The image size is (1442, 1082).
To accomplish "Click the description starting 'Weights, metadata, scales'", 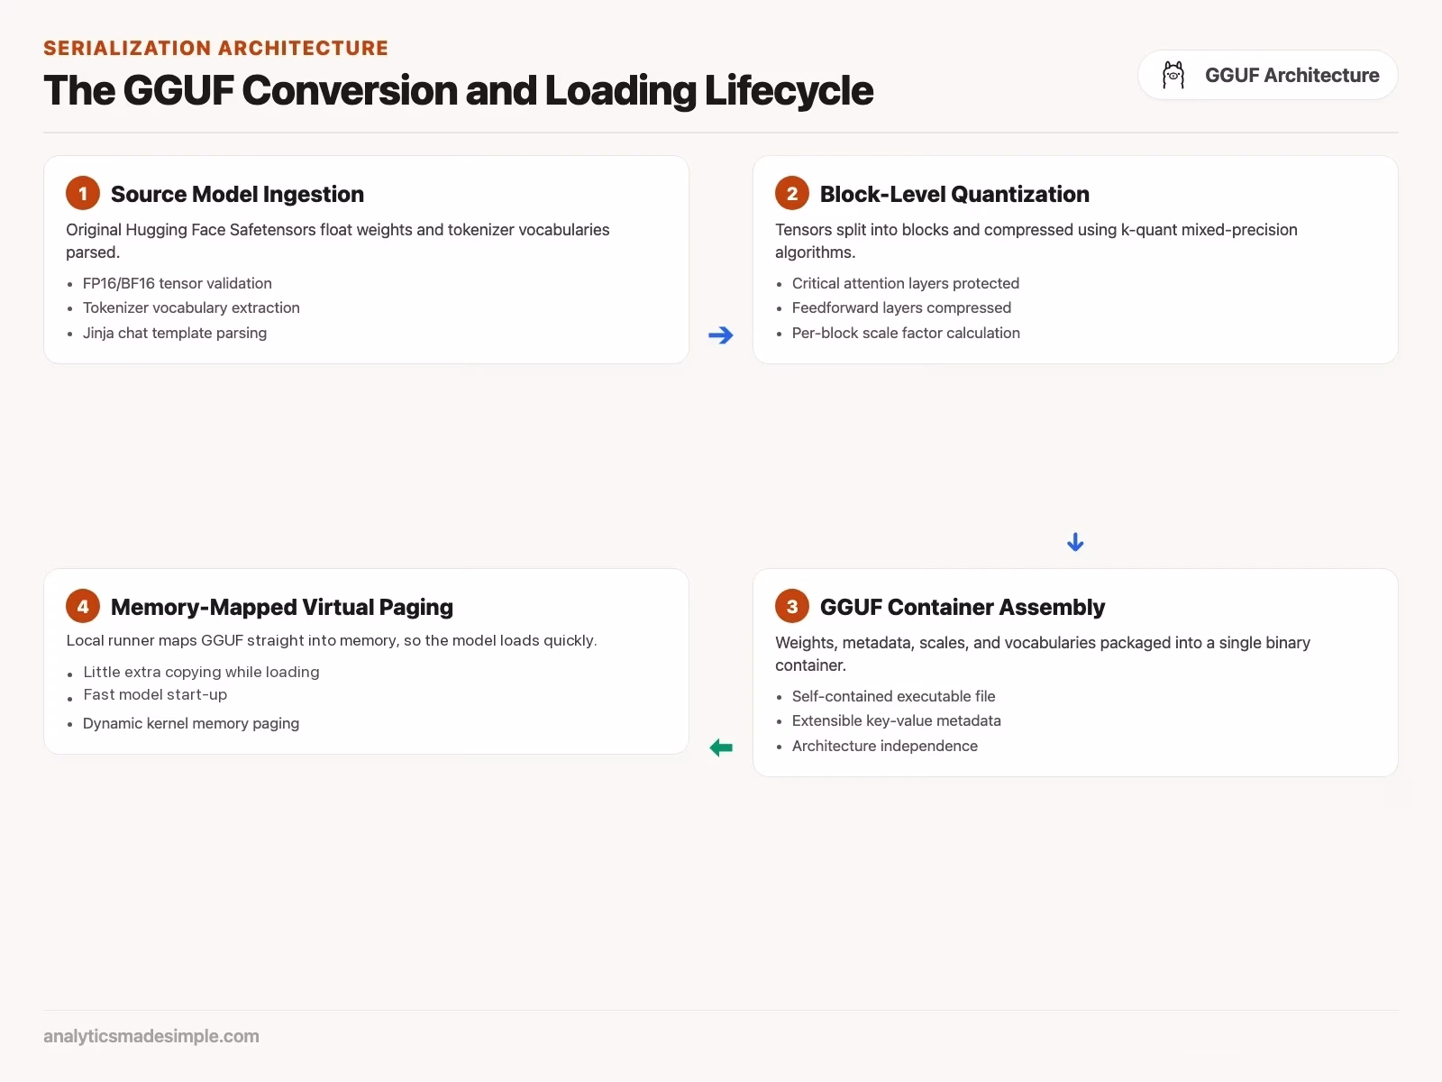I will [x=1043, y=654].
